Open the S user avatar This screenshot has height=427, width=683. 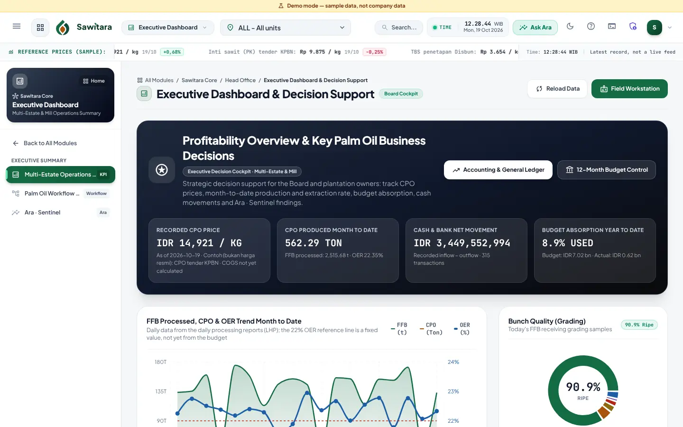[x=655, y=28]
